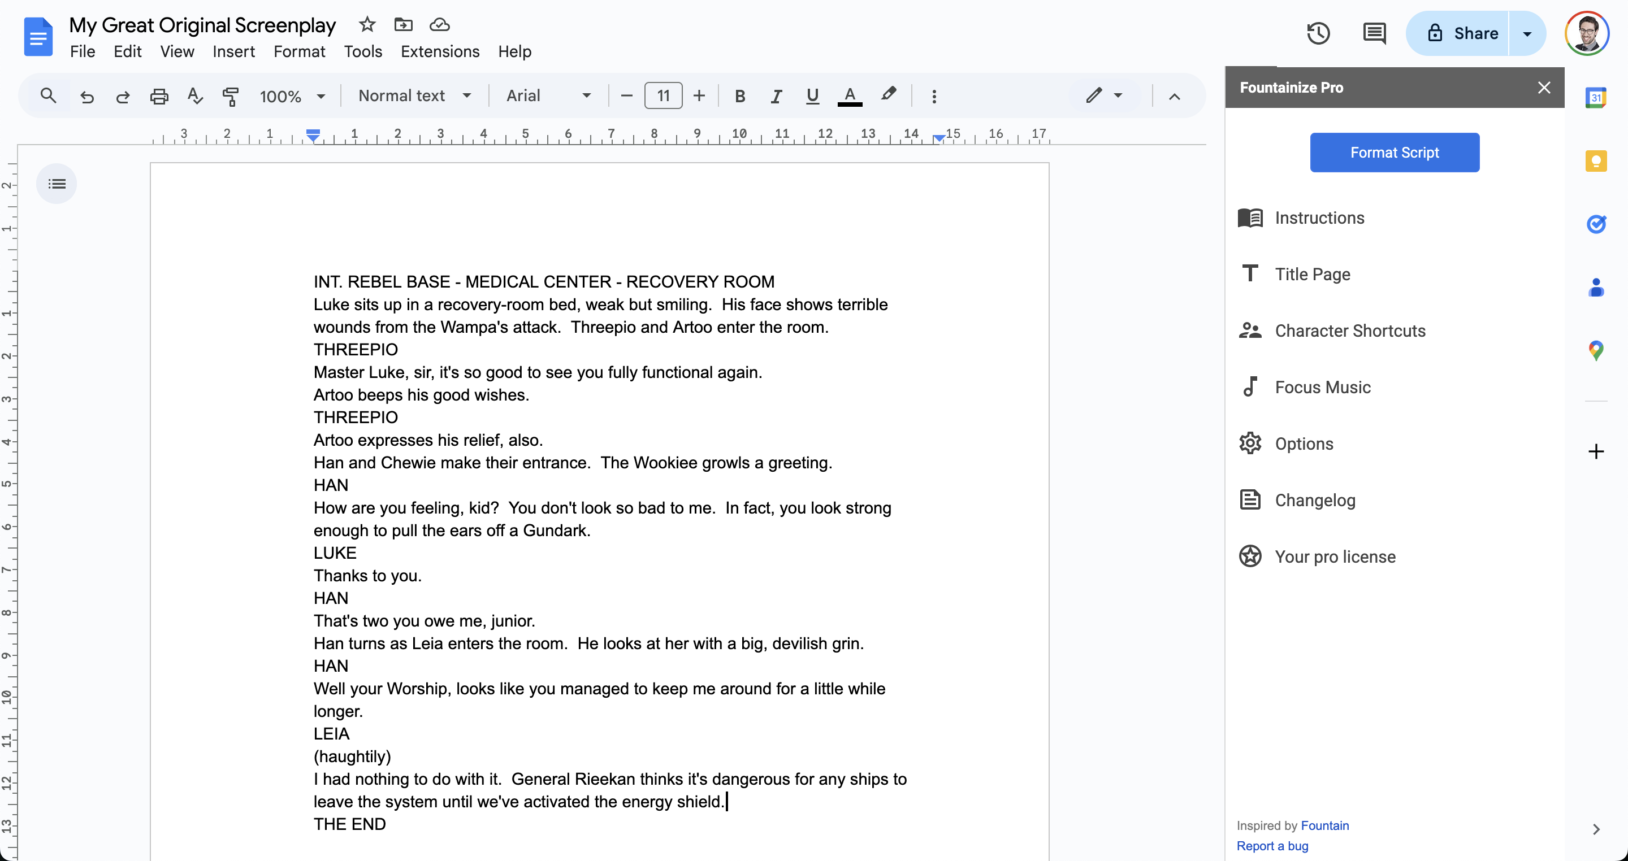Open the Format menu

(299, 52)
